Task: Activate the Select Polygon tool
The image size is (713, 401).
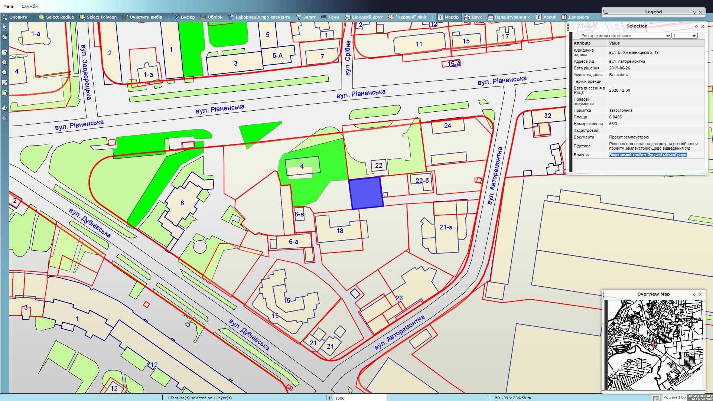Action: click(98, 17)
